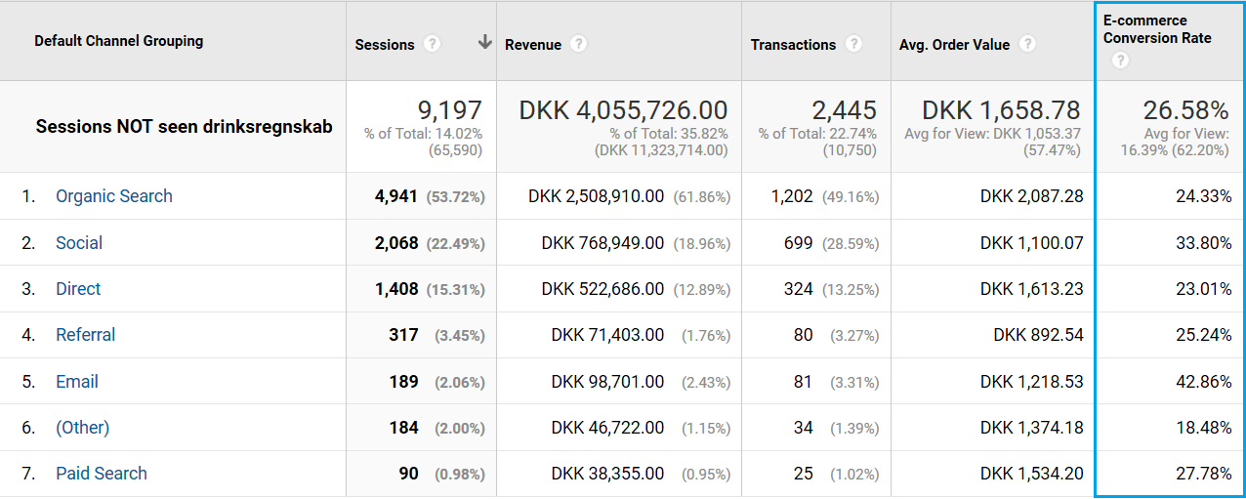Sort by Avg. Order Value column header
Viewport: 1246px width, 499px height.
tap(954, 45)
